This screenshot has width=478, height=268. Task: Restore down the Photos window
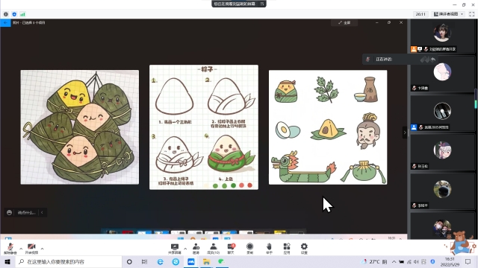coord(389,22)
